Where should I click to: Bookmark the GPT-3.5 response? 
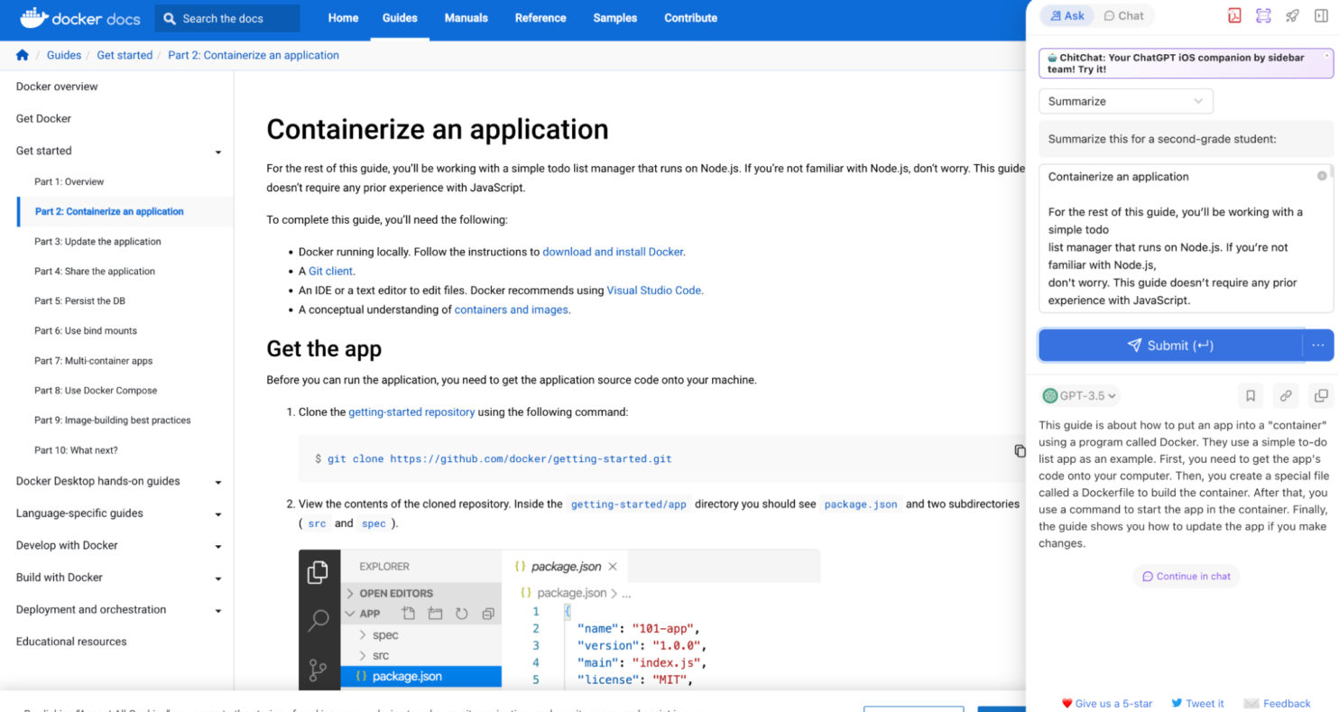pos(1251,395)
